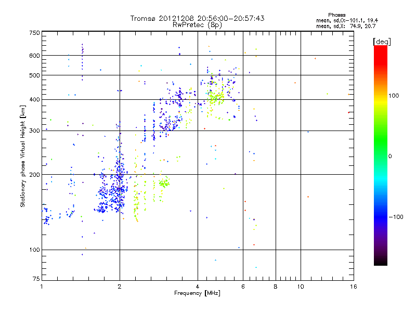Image resolution: width=416 pixels, height=312 pixels.
Task: Click the 'Phases' heading at top right
Action: (x=336, y=15)
